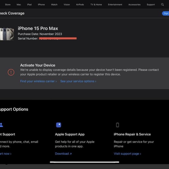Image resolution: width=169 pixels, height=169 pixels.
Task: Click the Get Support person icon
Action: point(1,125)
